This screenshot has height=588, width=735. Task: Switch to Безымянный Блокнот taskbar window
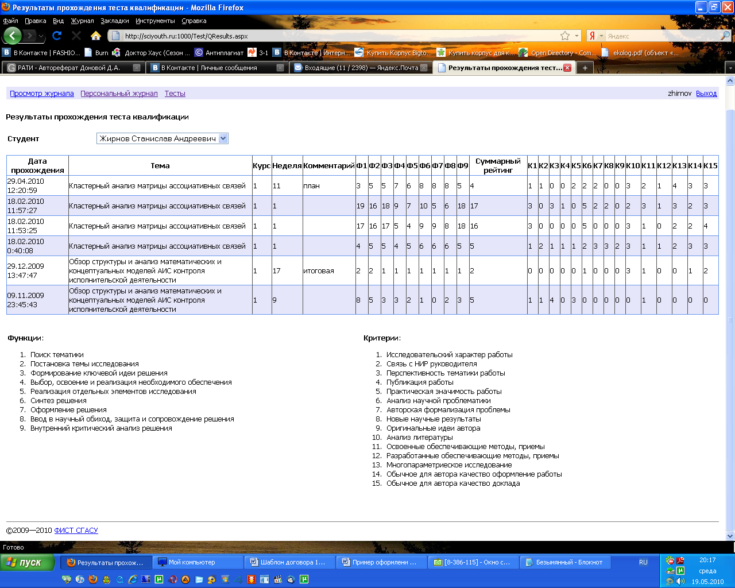[x=566, y=562]
